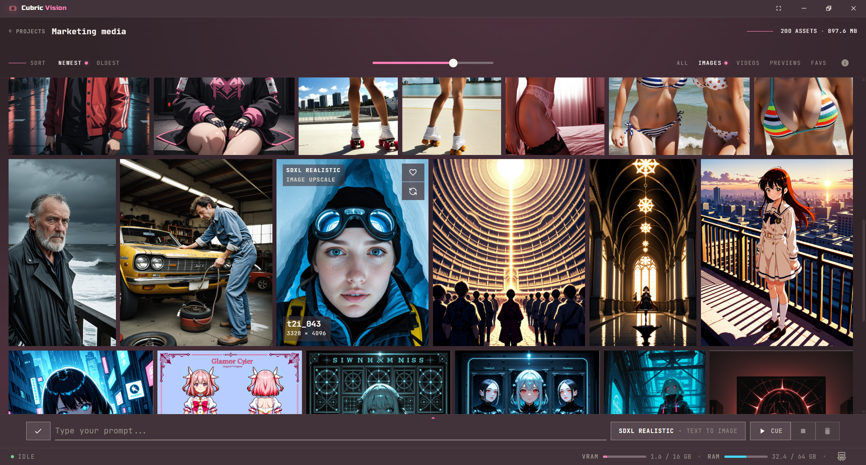Viewport: 866px width, 465px height.
Task: Select the Images filter tab
Action: coord(710,63)
